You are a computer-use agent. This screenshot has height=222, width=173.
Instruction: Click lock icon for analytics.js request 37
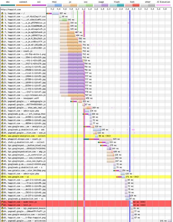[x=2, y=127]
